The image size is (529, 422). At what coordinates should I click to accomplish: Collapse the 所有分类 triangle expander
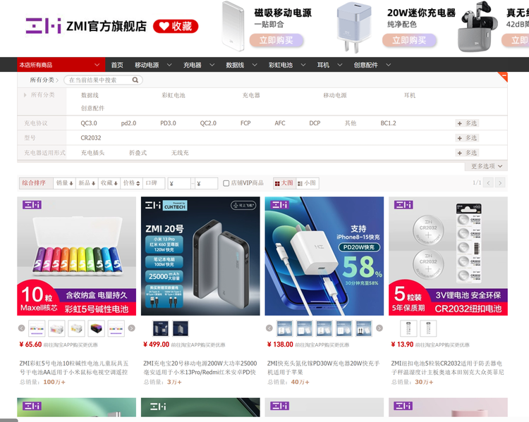point(25,95)
